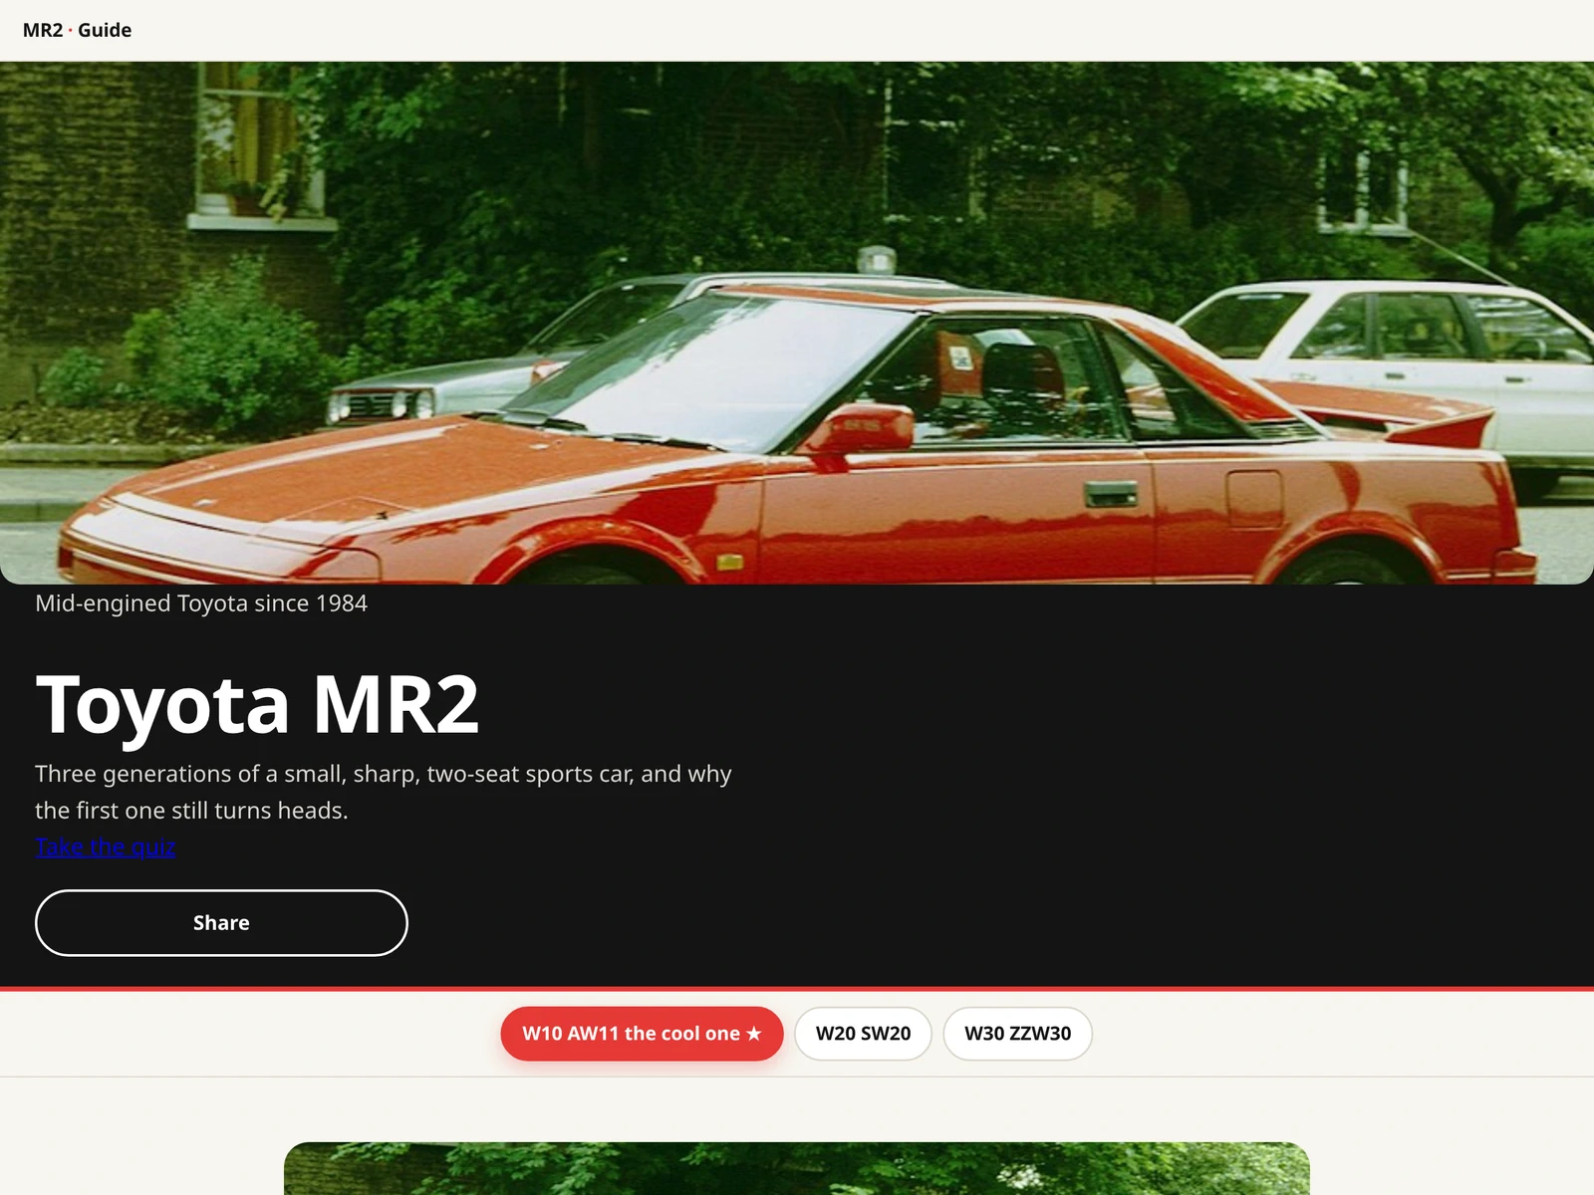
Task: Open the MR2 · Guide home link
Action: (x=77, y=30)
